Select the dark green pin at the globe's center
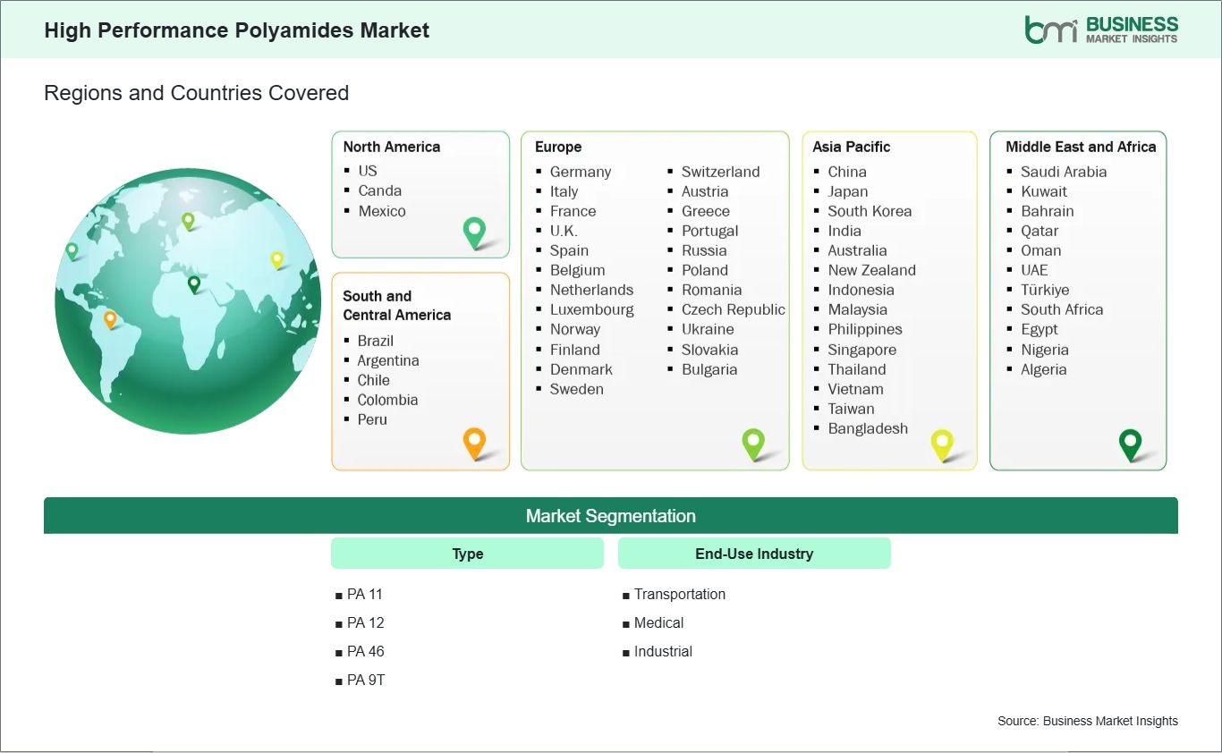1222x753 pixels. pos(193,283)
